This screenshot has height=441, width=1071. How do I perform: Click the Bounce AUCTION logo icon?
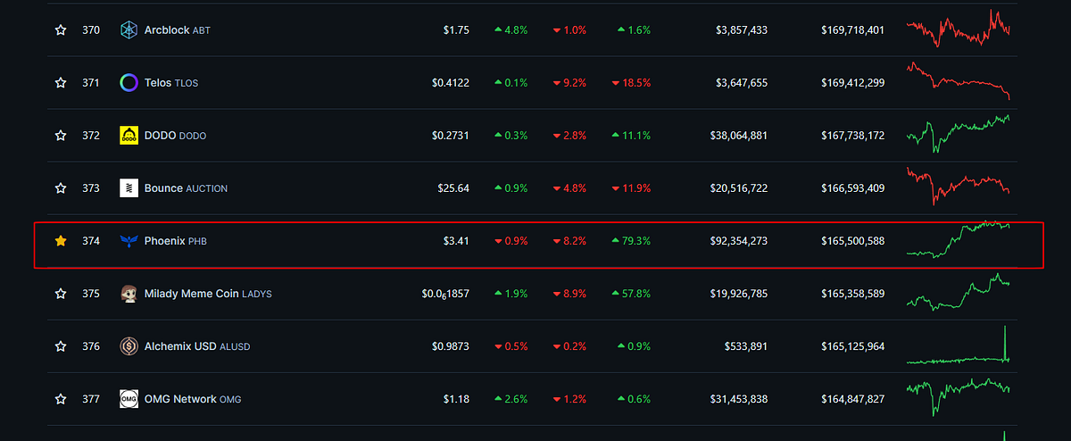129,188
